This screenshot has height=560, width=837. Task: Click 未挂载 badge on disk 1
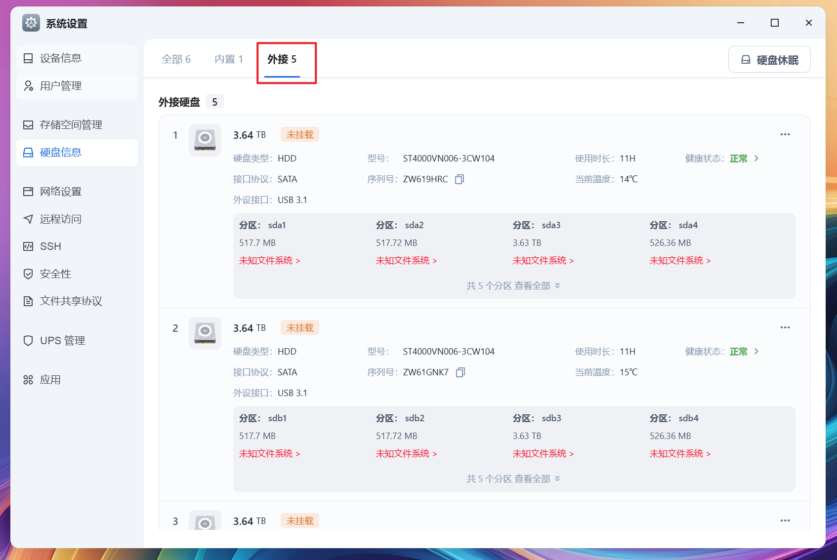click(300, 135)
